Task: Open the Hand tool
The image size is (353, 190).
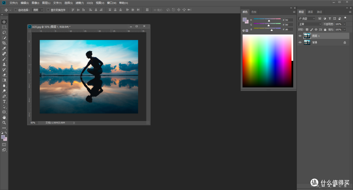Action: coord(4,117)
